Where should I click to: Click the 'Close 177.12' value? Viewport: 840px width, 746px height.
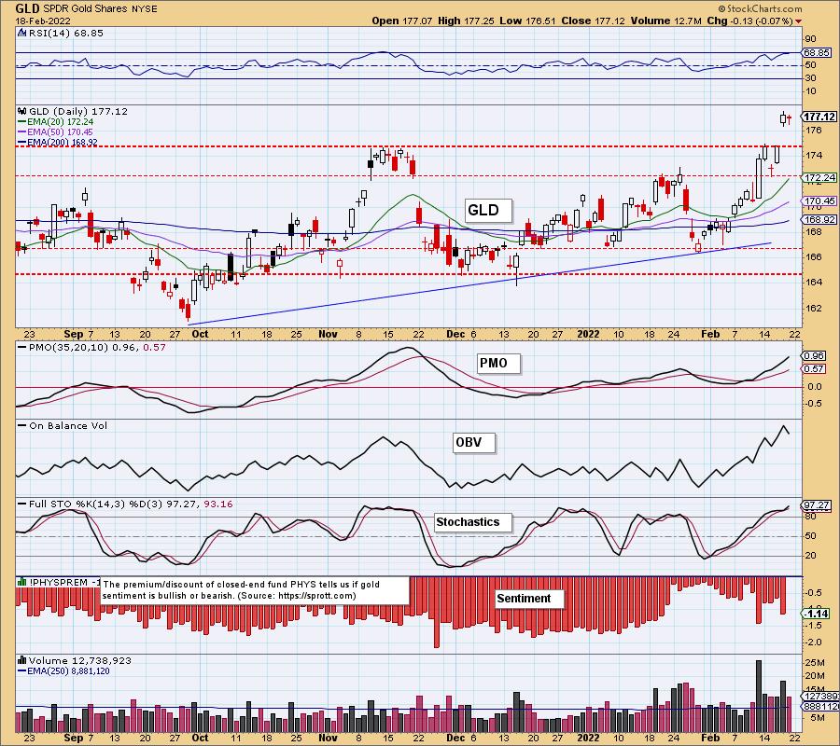click(x=593, y=21)
